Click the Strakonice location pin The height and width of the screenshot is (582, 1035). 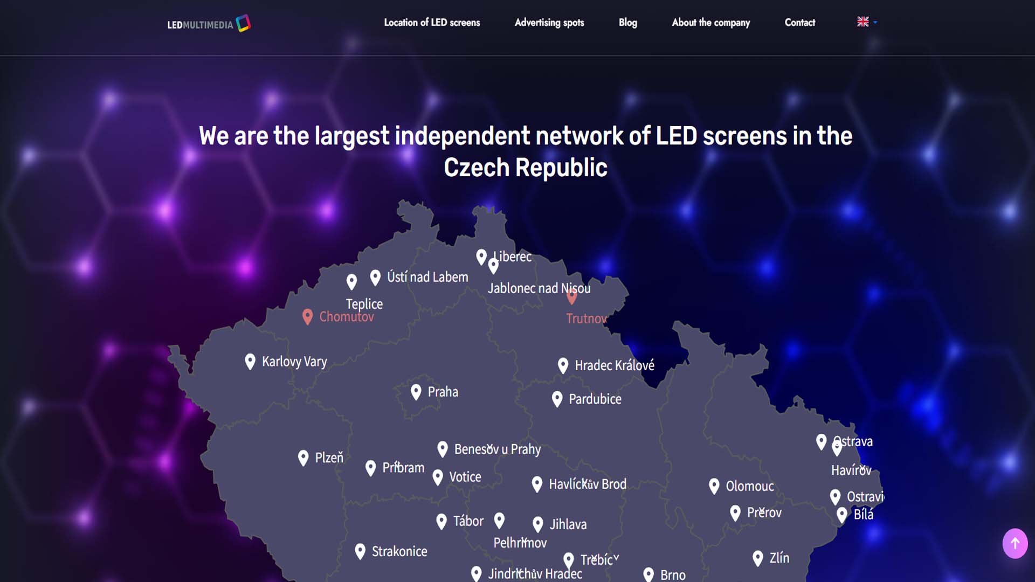click(360, 551)
